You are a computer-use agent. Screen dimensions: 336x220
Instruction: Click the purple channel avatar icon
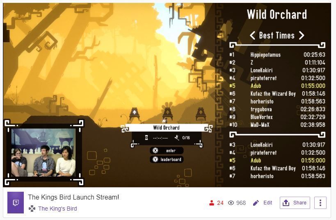click(x=16, y=202)
